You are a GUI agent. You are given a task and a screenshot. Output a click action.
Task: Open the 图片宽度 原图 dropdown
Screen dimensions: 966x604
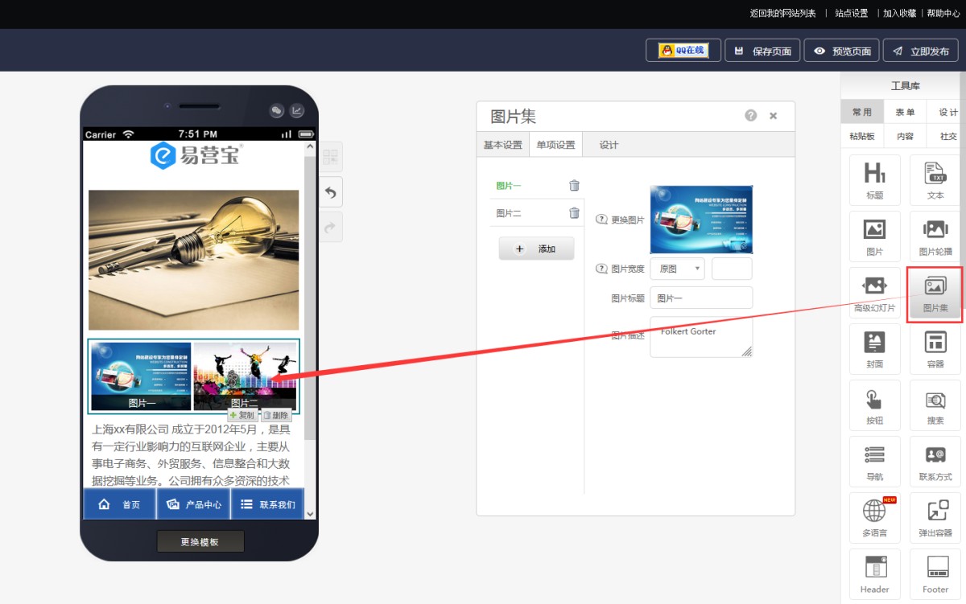[x=677, y=269]
